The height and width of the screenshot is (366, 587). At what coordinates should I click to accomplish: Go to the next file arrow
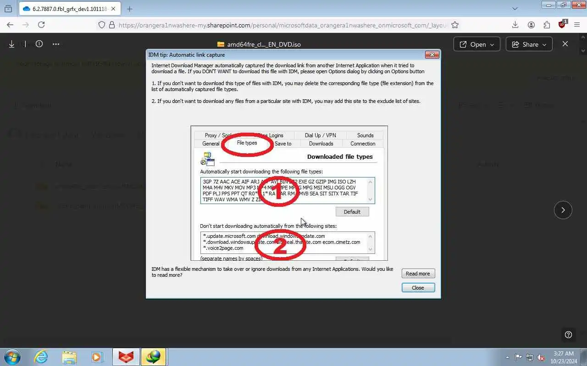coord(563,210)
